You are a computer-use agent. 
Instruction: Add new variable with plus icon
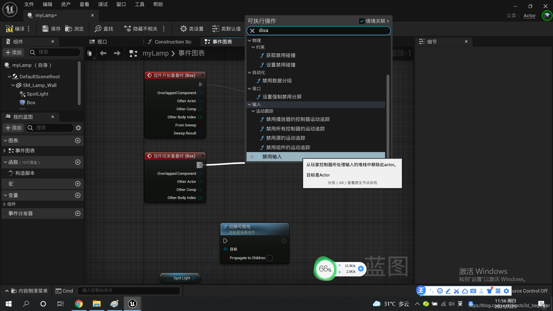tap(78, 195)
